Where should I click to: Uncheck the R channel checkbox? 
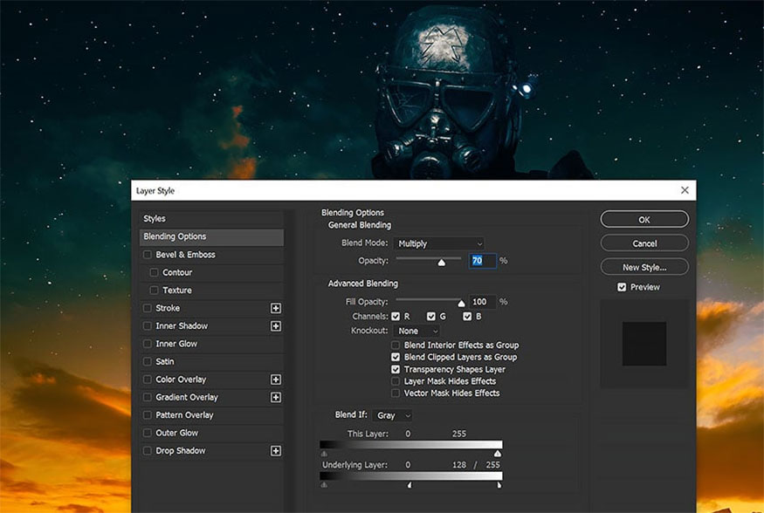(396, 317)
